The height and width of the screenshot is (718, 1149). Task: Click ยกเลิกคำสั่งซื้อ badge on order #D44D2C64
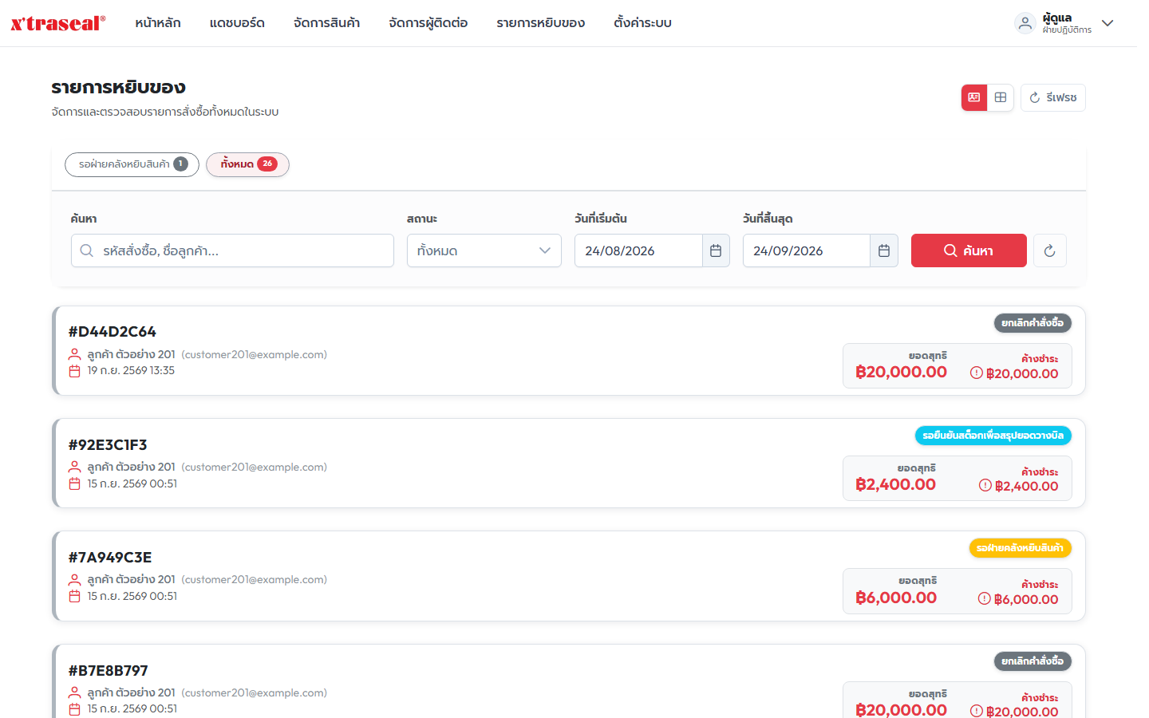coord(1033,323)
